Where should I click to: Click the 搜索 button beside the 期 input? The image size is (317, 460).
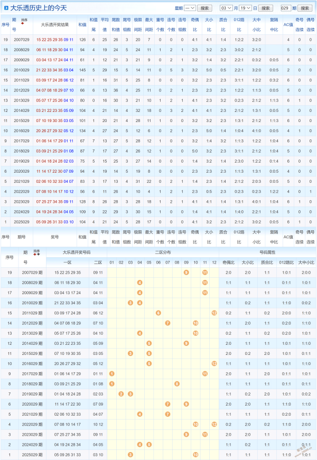tap(305, 8)
